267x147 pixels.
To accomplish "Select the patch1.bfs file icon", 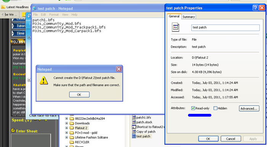I will [x=134, y=117].
